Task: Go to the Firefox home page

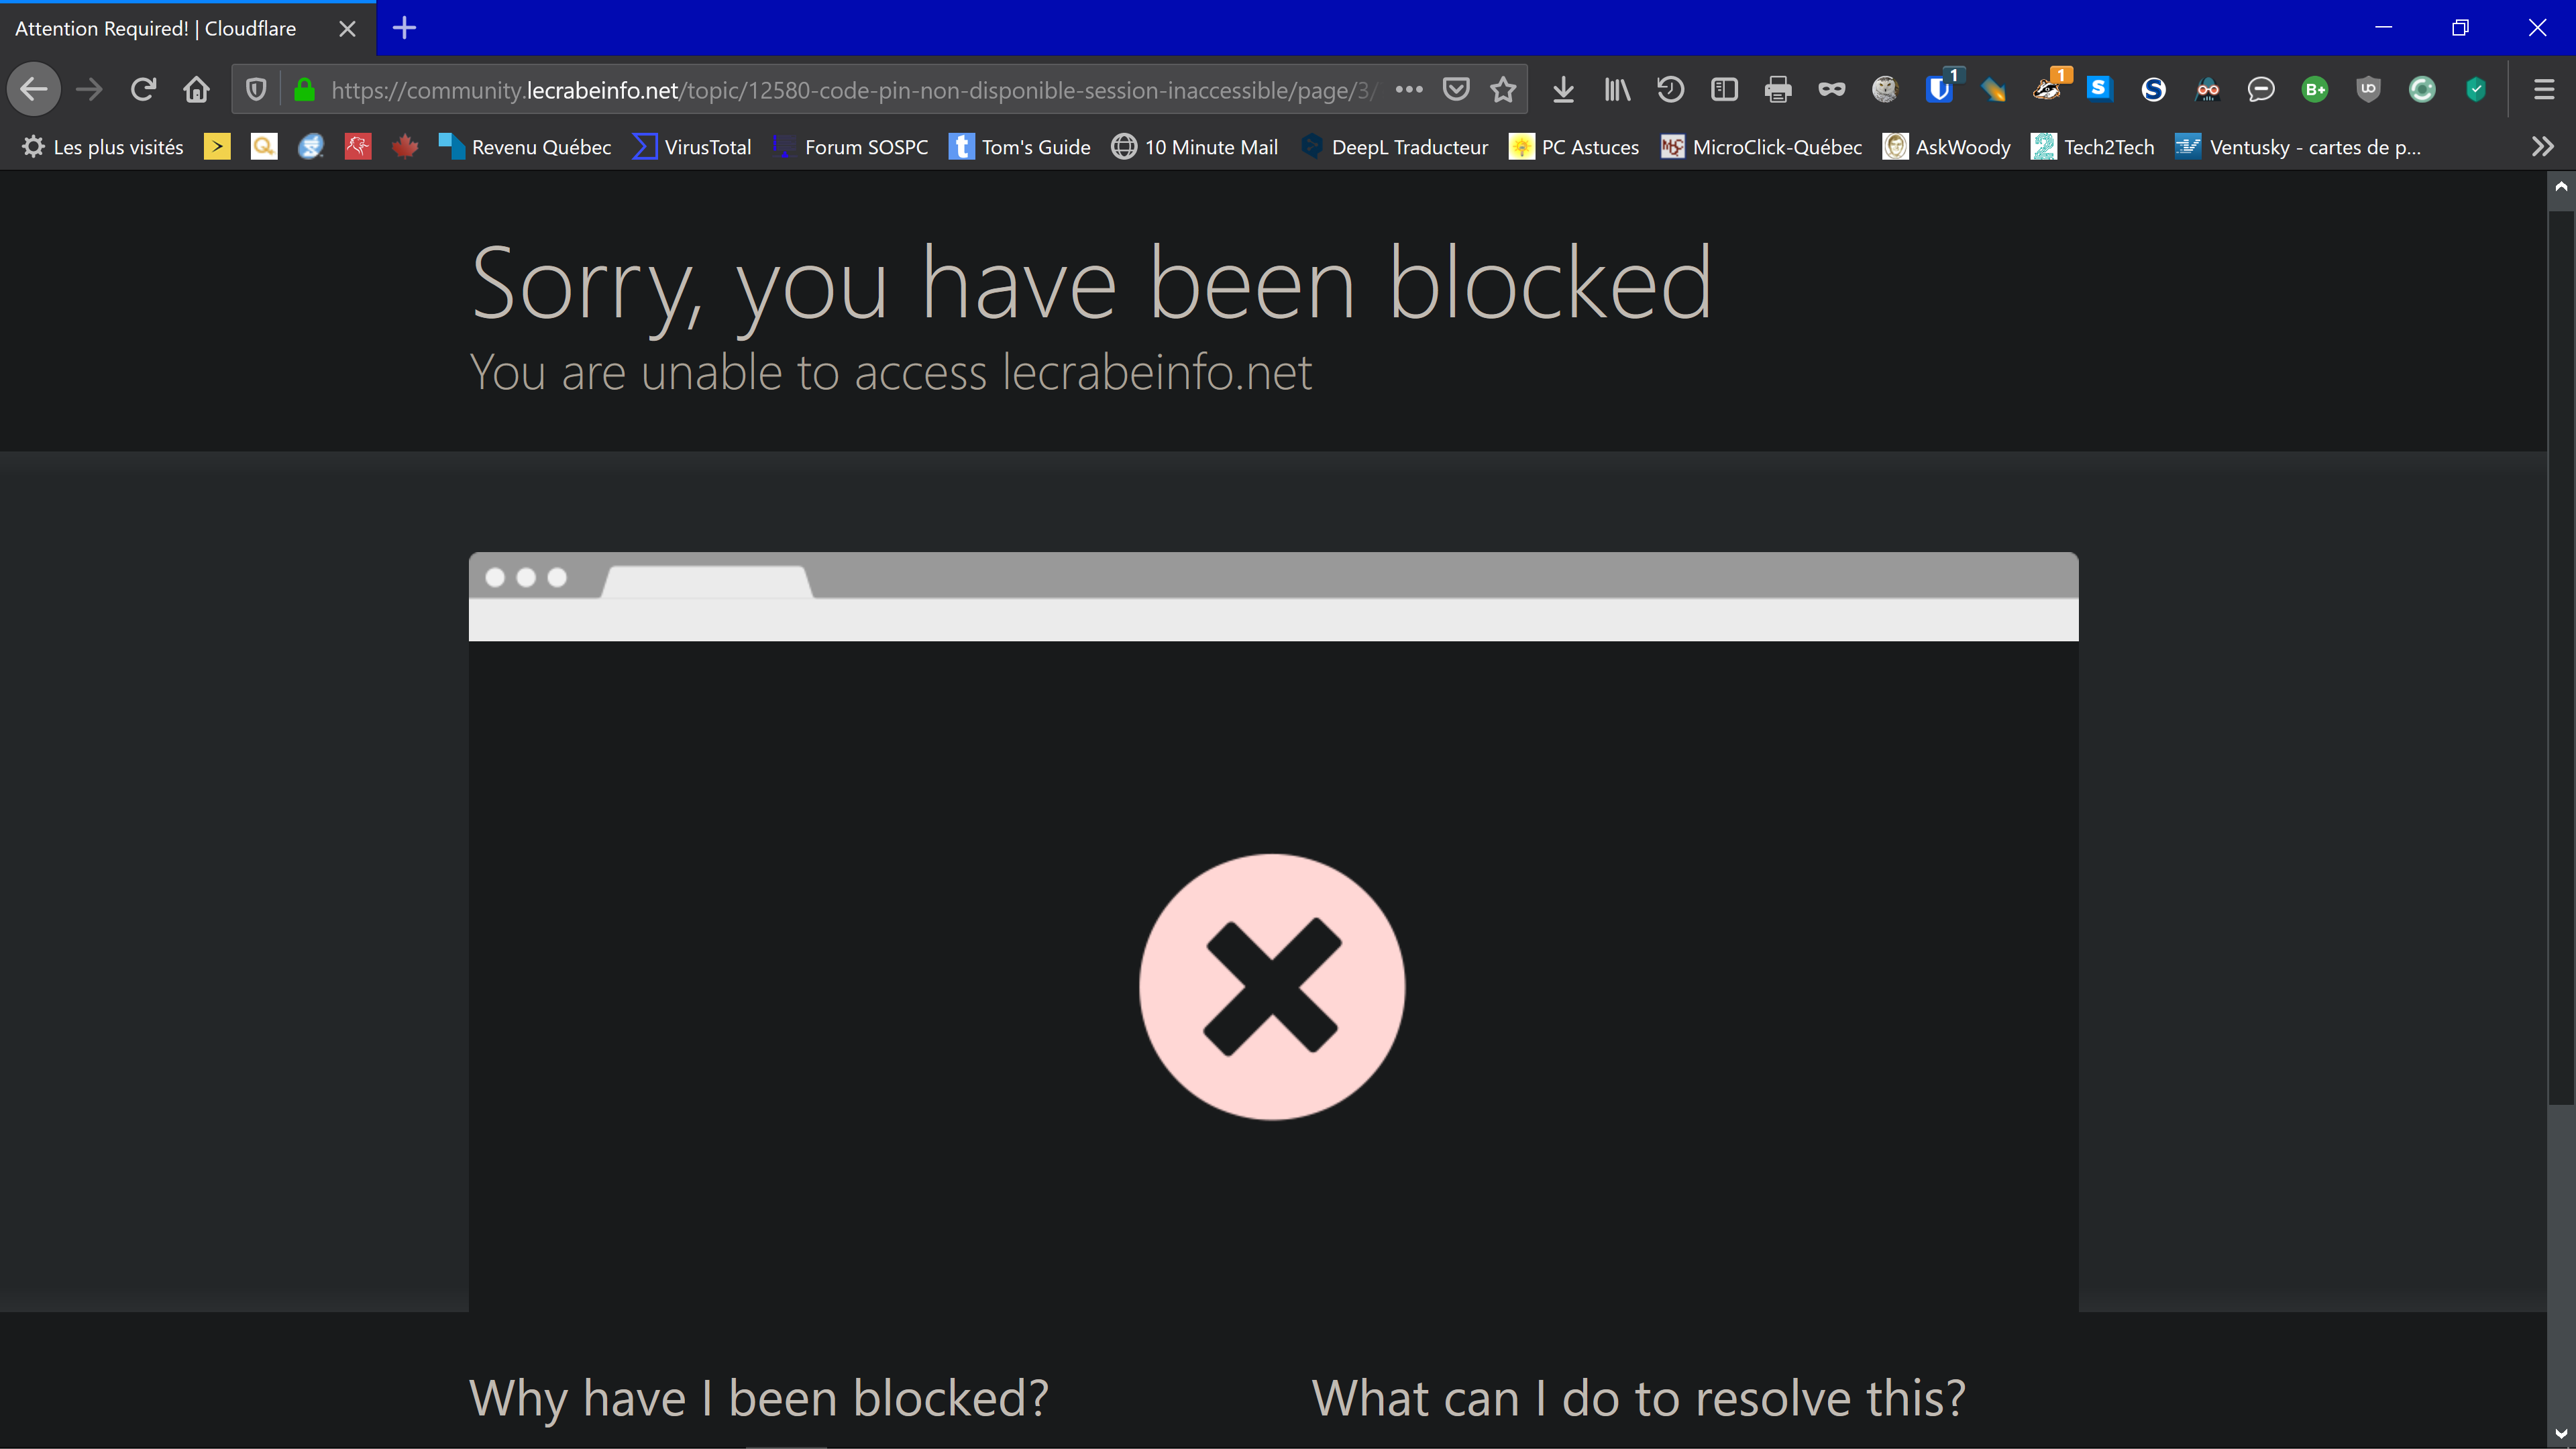Action: [x=196, y=90]
